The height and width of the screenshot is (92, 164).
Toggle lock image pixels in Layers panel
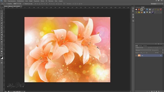pyautogui.click(x=143, y=53)
